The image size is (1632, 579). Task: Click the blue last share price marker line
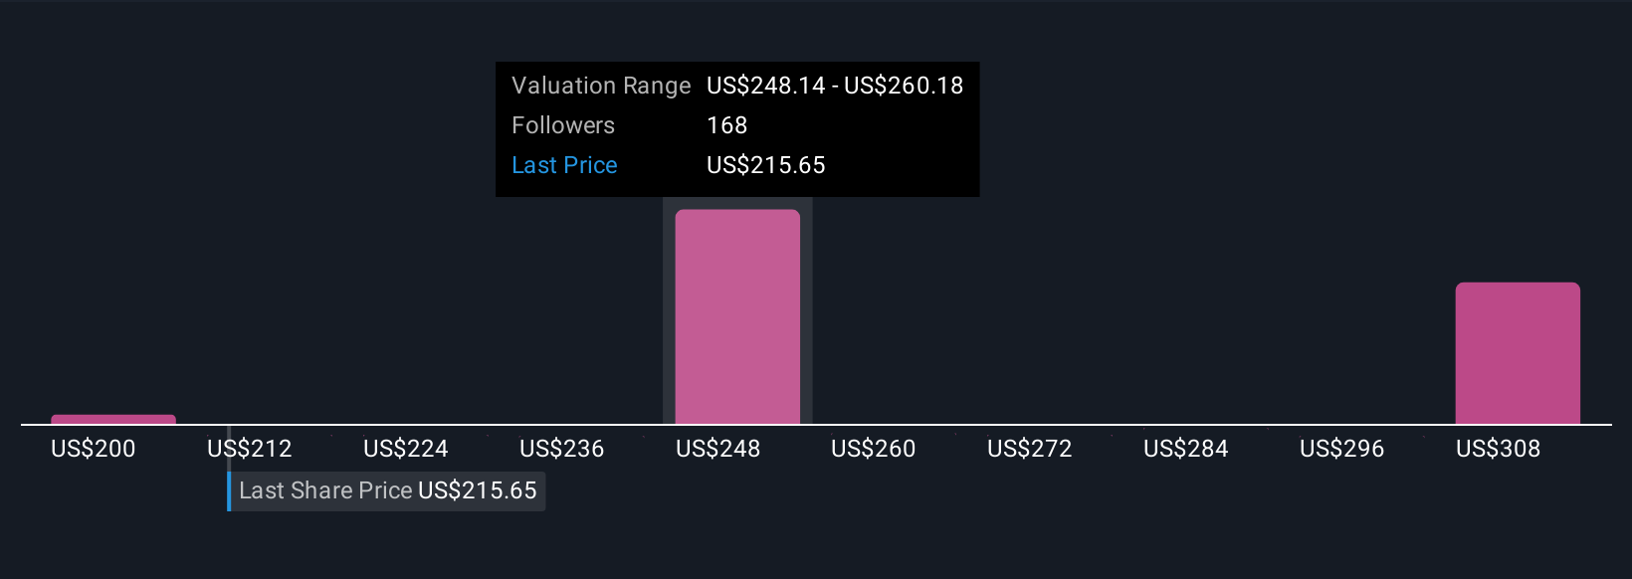pos(229,490)
